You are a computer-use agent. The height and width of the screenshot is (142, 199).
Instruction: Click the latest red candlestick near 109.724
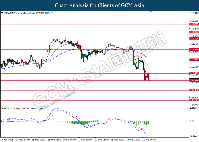click(x=148, y=77)
